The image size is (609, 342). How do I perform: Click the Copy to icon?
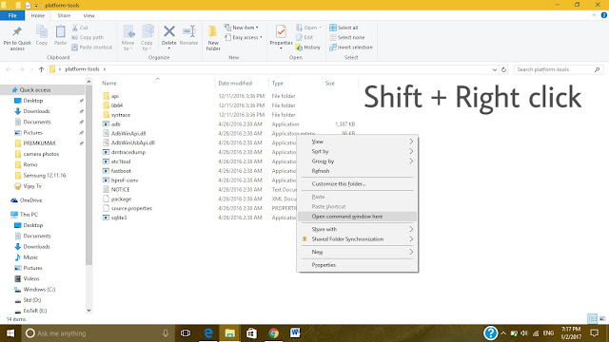[147, 31]
